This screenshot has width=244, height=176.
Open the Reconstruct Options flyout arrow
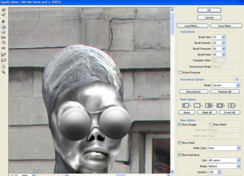[x=237, y=79]
